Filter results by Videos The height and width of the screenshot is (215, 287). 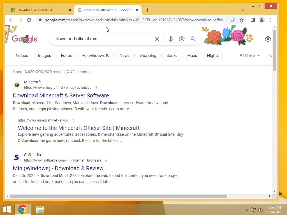click(22, 55)
